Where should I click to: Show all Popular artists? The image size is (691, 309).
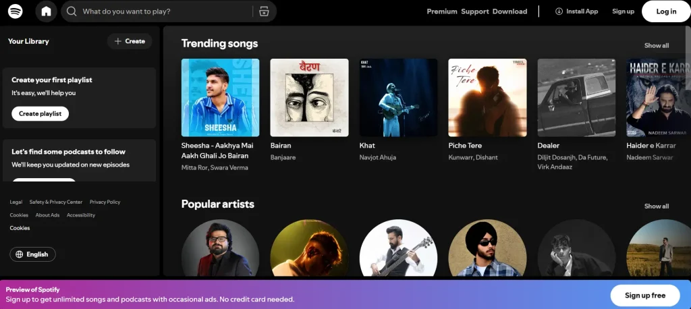[657, 206]
